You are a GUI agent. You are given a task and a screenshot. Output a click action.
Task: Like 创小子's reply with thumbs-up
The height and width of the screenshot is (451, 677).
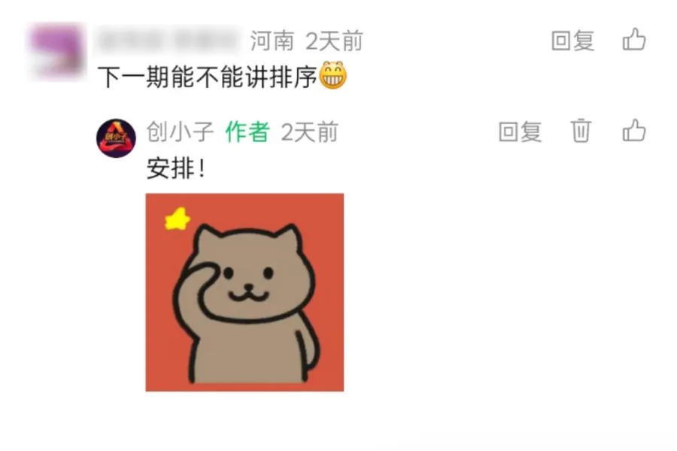pos(634,130)
